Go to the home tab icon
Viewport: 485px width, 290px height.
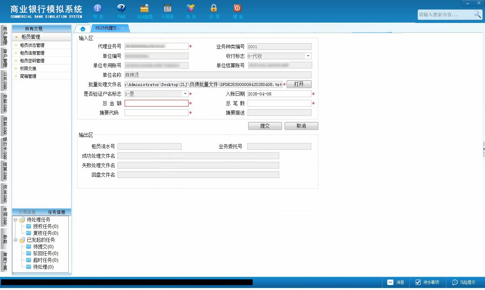83,29
